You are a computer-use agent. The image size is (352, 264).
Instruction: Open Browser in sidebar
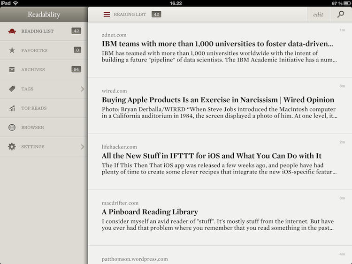pyautogui.click(x=44, y=128)
